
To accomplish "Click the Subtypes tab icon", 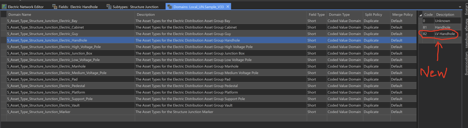I will pyautogui.click(x=109, y=7).
